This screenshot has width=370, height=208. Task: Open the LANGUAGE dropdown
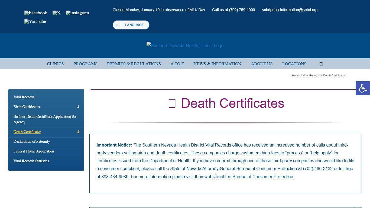pyautogui.click(x=134, y=25)
